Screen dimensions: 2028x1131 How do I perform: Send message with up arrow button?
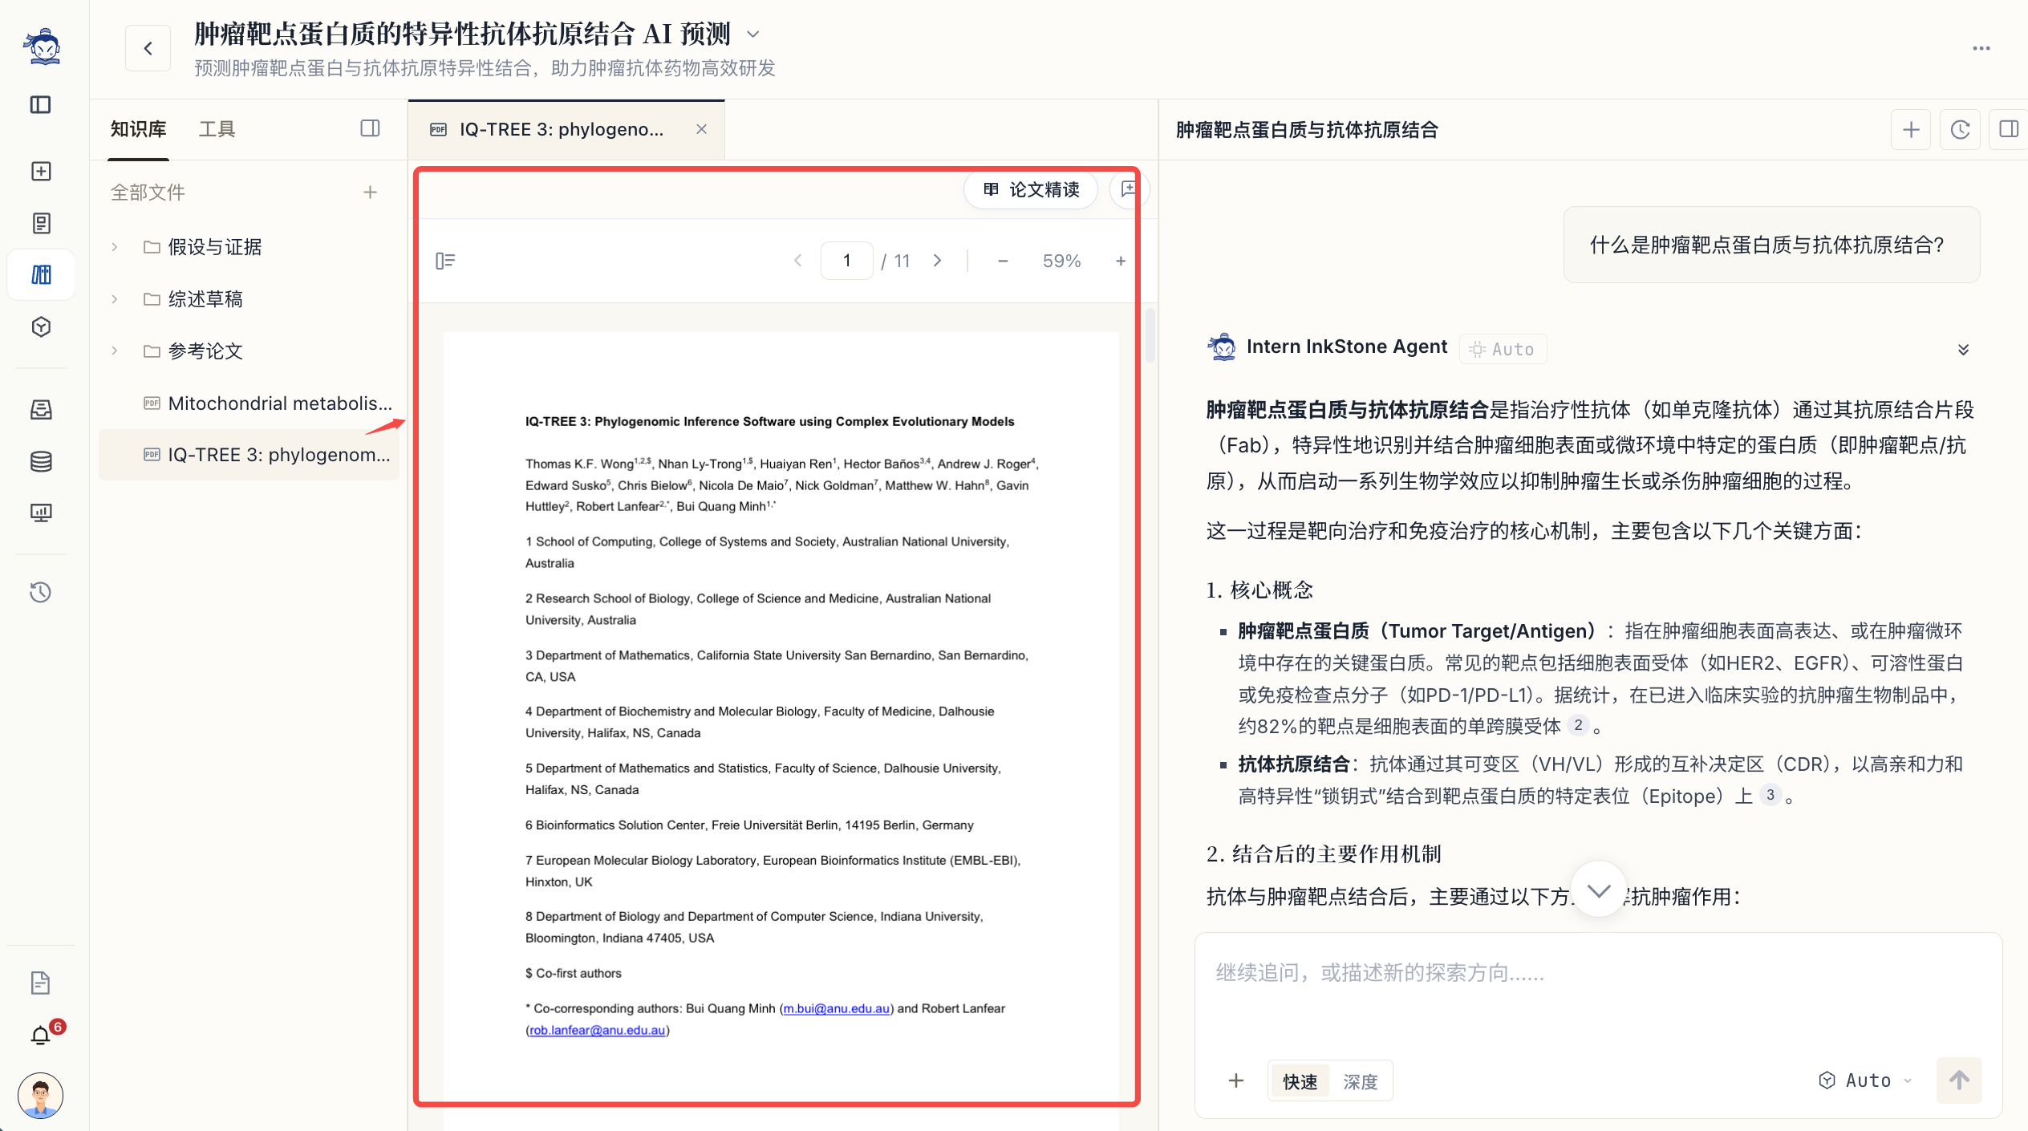tap(1958, 1080)
